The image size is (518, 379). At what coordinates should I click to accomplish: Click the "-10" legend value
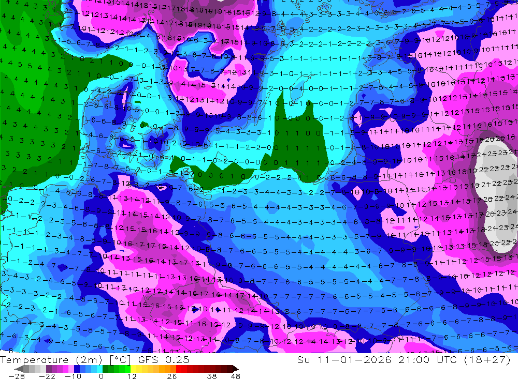click(73, 376)
